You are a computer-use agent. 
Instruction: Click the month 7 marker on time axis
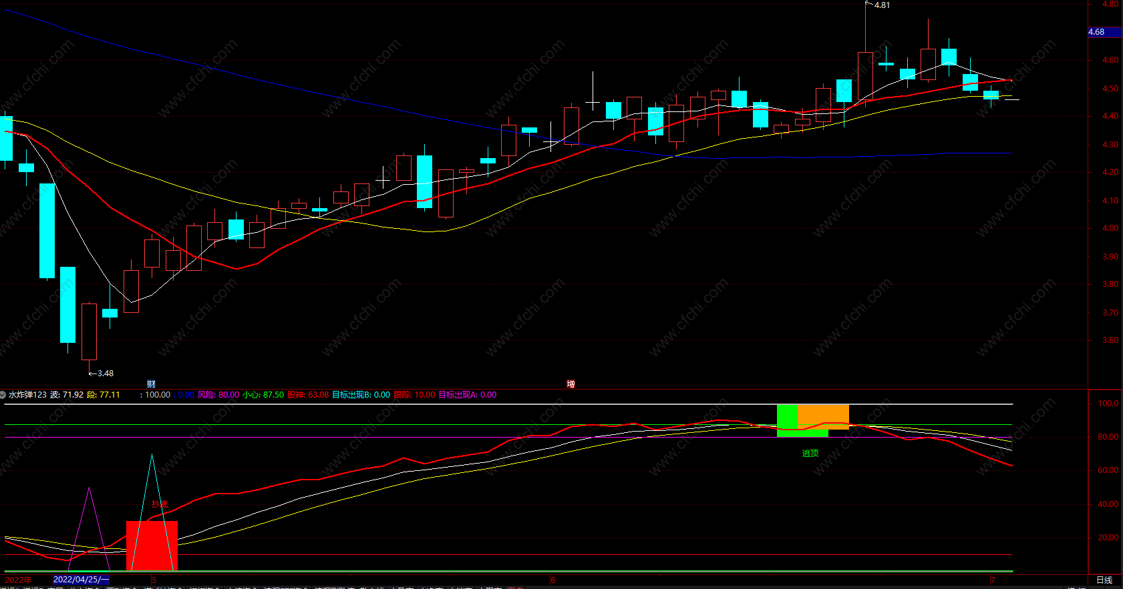pos(993,580)
